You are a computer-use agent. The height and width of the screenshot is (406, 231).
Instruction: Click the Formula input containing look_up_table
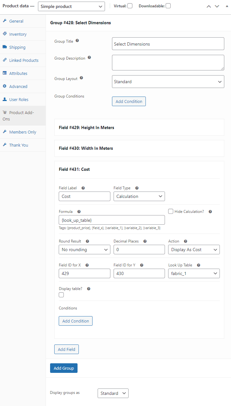(x=112, y=220)
